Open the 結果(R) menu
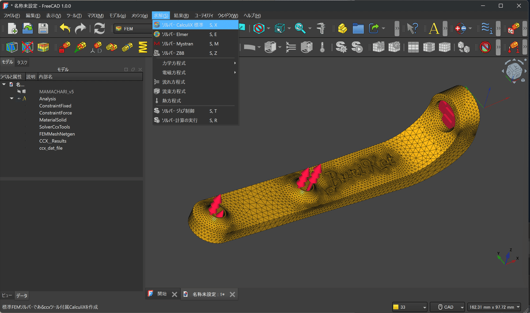The image size is (530, 313). (181, 16)
